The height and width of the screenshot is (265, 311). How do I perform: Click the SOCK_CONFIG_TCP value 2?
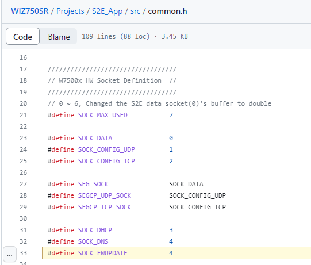pyautogui.click(x=171, y=162)
